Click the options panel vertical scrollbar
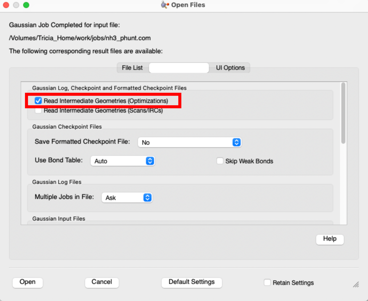The image size is (368, 301). (343, 113)
